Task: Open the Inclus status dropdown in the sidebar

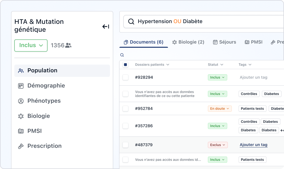Action: point(31,45)
